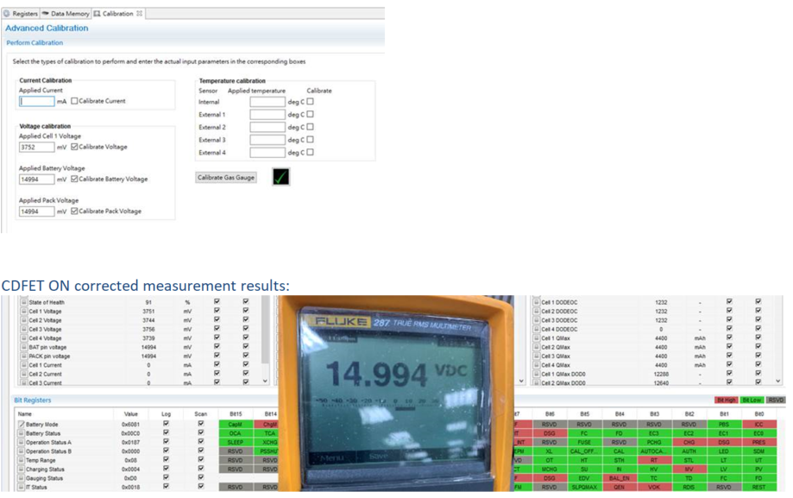Click the Internal applied temperature field

tap(267, 102)
